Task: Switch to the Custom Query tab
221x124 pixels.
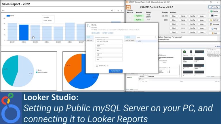Action: coord(130,40)
